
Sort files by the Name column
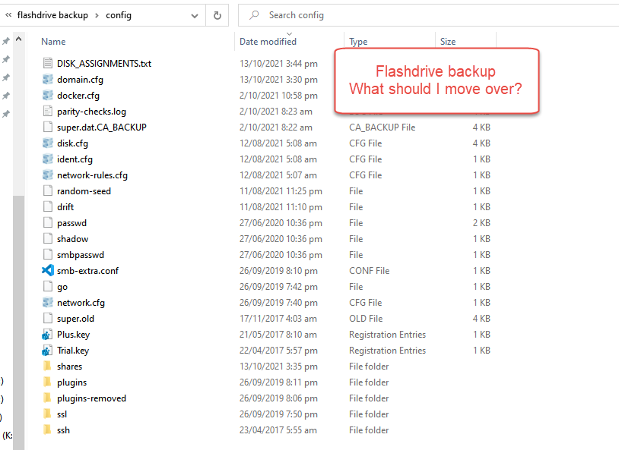(x=53, y=42)
